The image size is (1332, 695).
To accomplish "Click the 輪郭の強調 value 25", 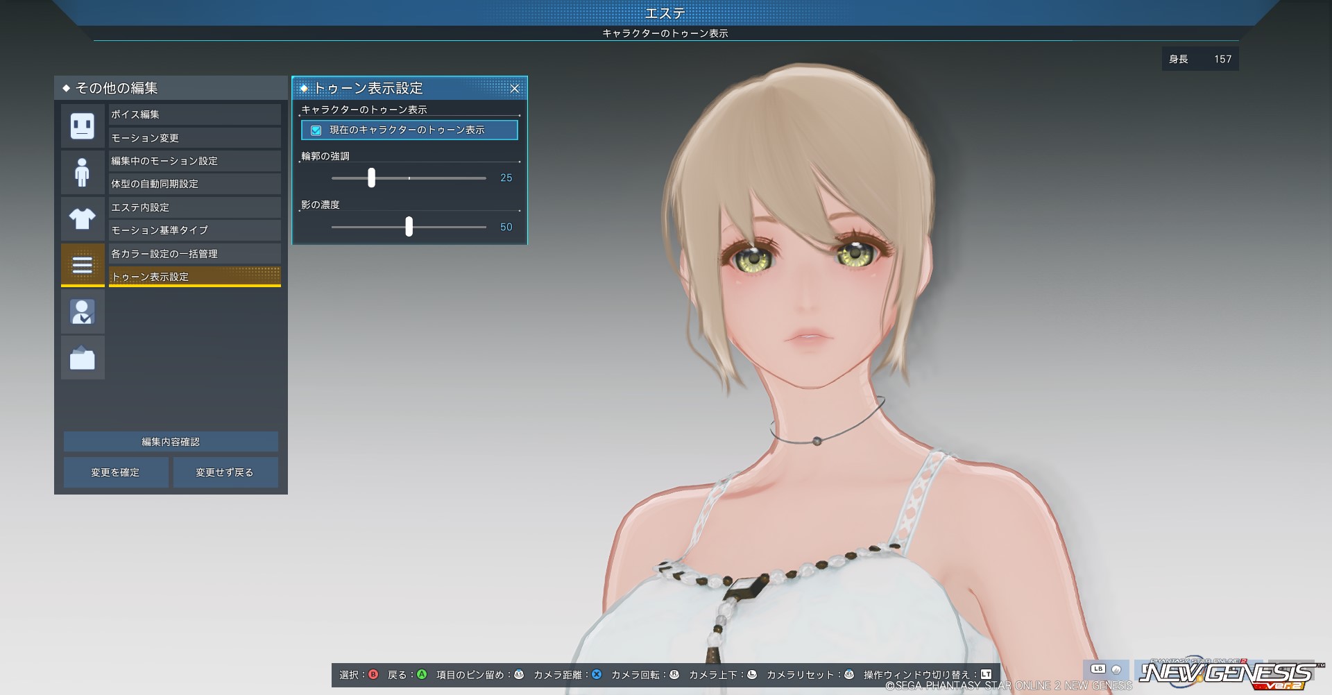I will pyautogui.click(x=506, y=178).
